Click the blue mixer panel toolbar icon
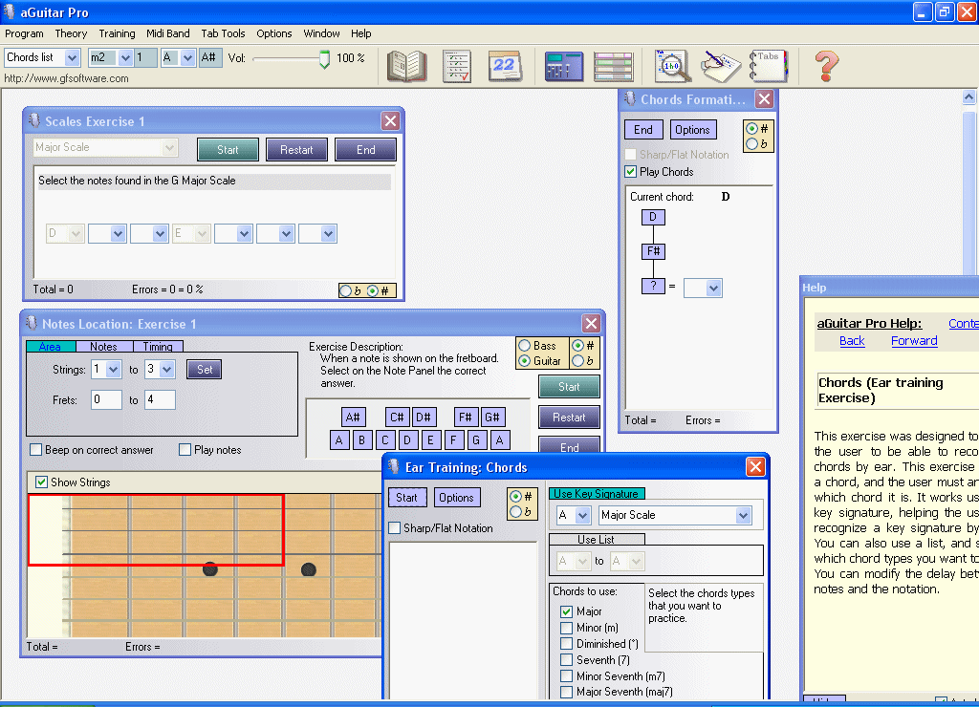979x707 pixels. click(564, 67)
